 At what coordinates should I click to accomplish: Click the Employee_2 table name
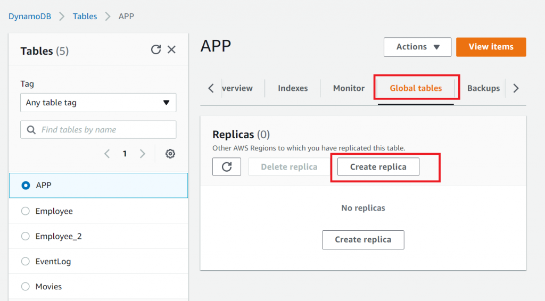click(59, 237)
